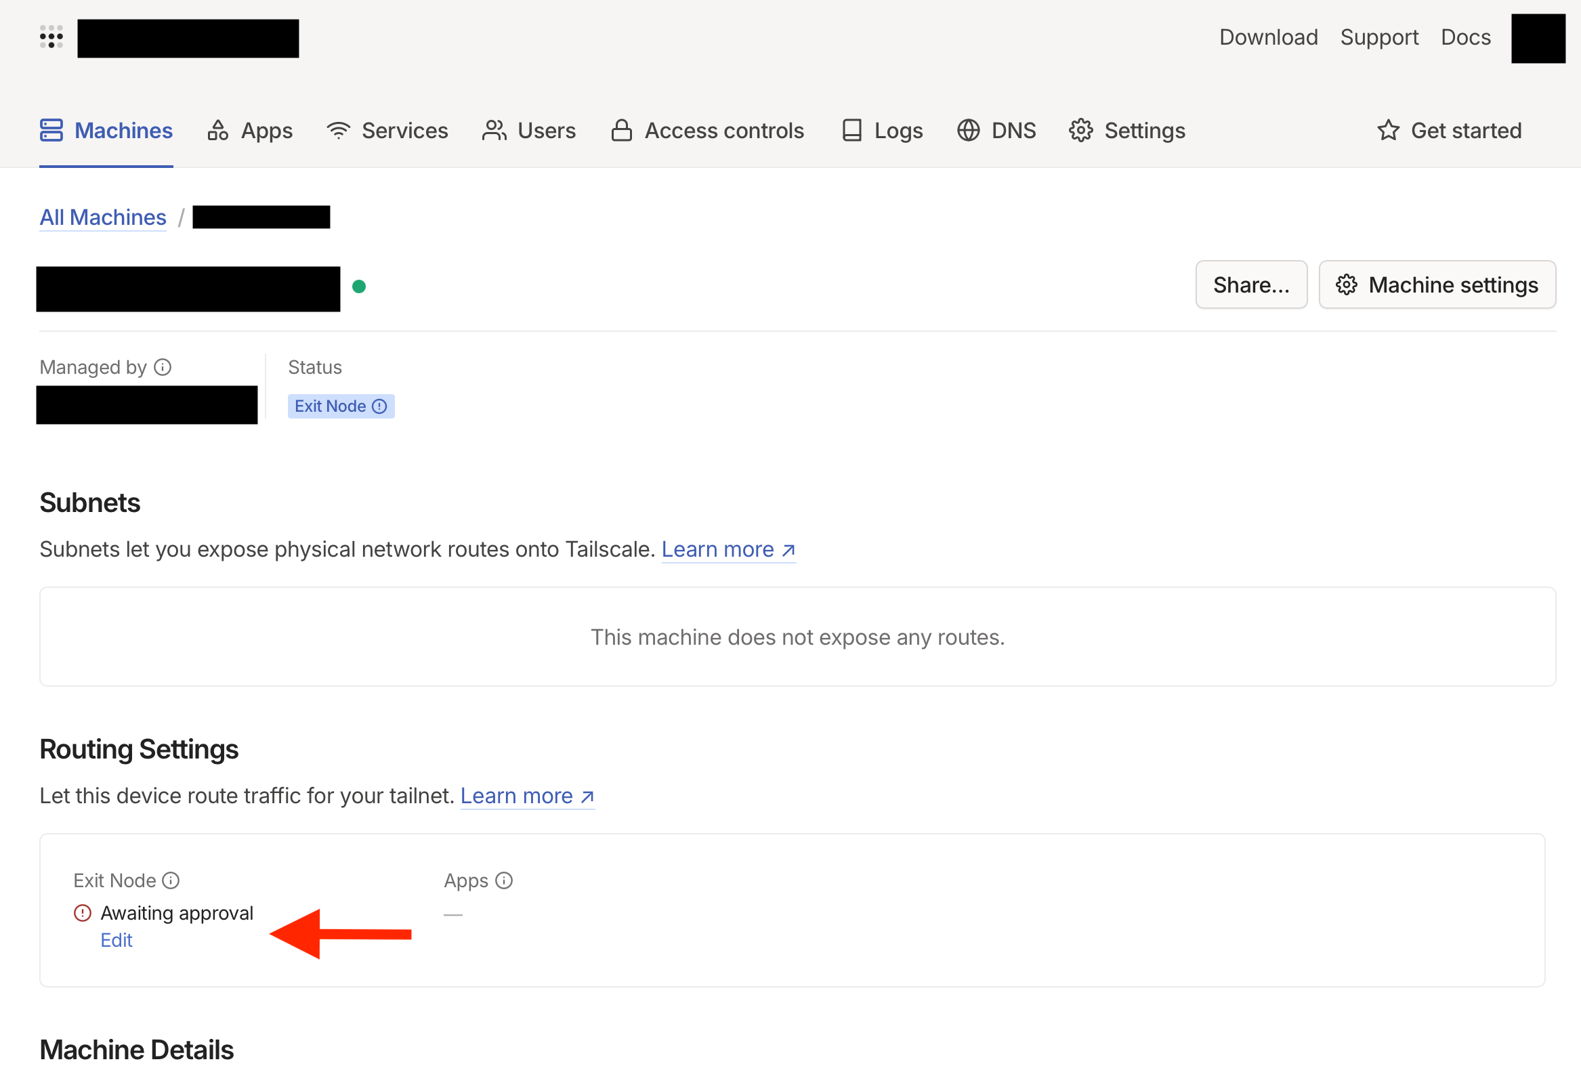Click the Settings gear icon
Image resolution: width=1581 pixels, height=1066 pixels.
(x=1081, y=130)
